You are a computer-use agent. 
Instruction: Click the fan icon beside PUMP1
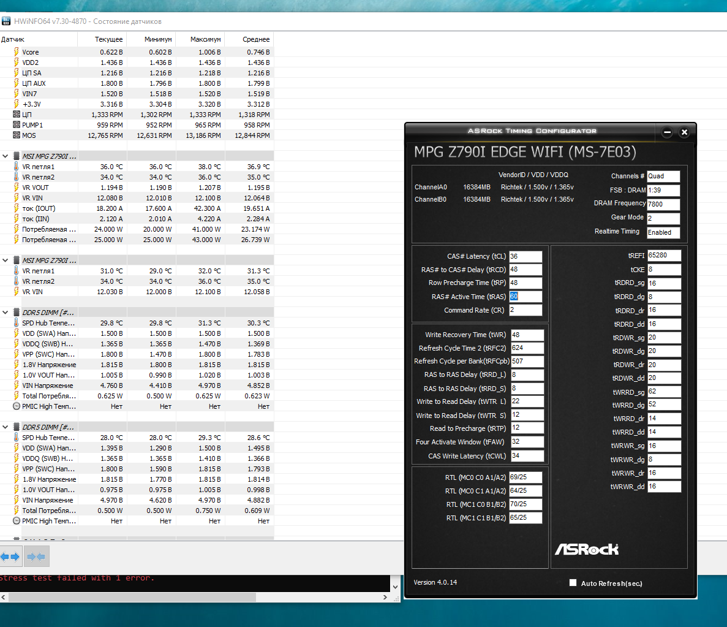[x=16, y=125]
